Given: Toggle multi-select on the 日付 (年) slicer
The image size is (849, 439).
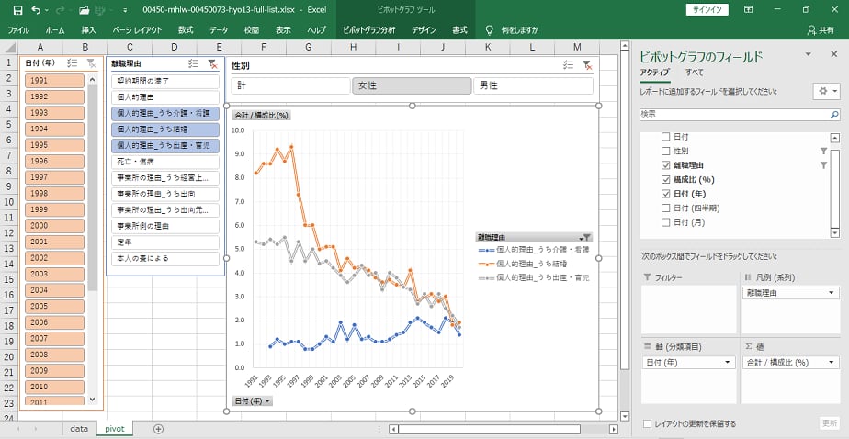Looking at the screenshot, I should pos(73,63).
